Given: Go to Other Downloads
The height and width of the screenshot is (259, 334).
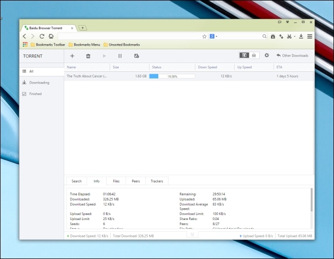Looking at the screenshot, I should (x=292, y=55).
